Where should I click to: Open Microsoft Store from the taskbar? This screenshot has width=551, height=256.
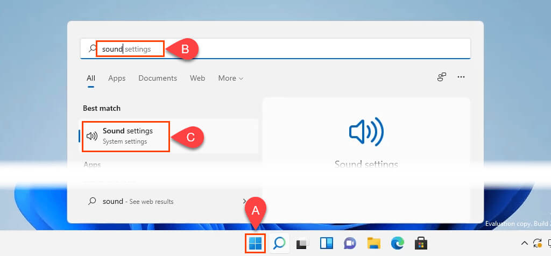pyautogui.click(x=421, y=243)
